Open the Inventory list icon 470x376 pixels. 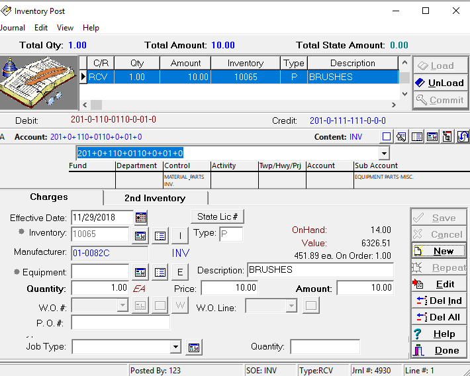pyautogui.click(x=160, y=235)
